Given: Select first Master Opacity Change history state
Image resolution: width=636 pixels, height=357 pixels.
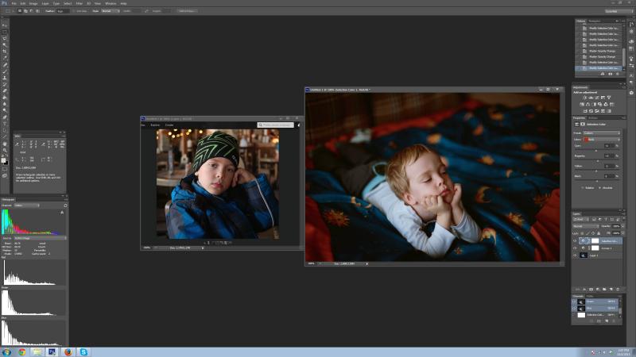Looking at the screenshot, I should (x=599, y=51).
